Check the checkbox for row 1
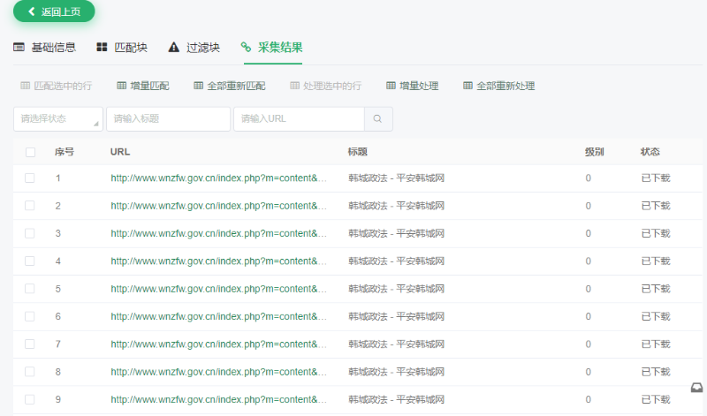The width and height of the screenshot is (707, 416). pyautogui.click(x=30, y=178)
